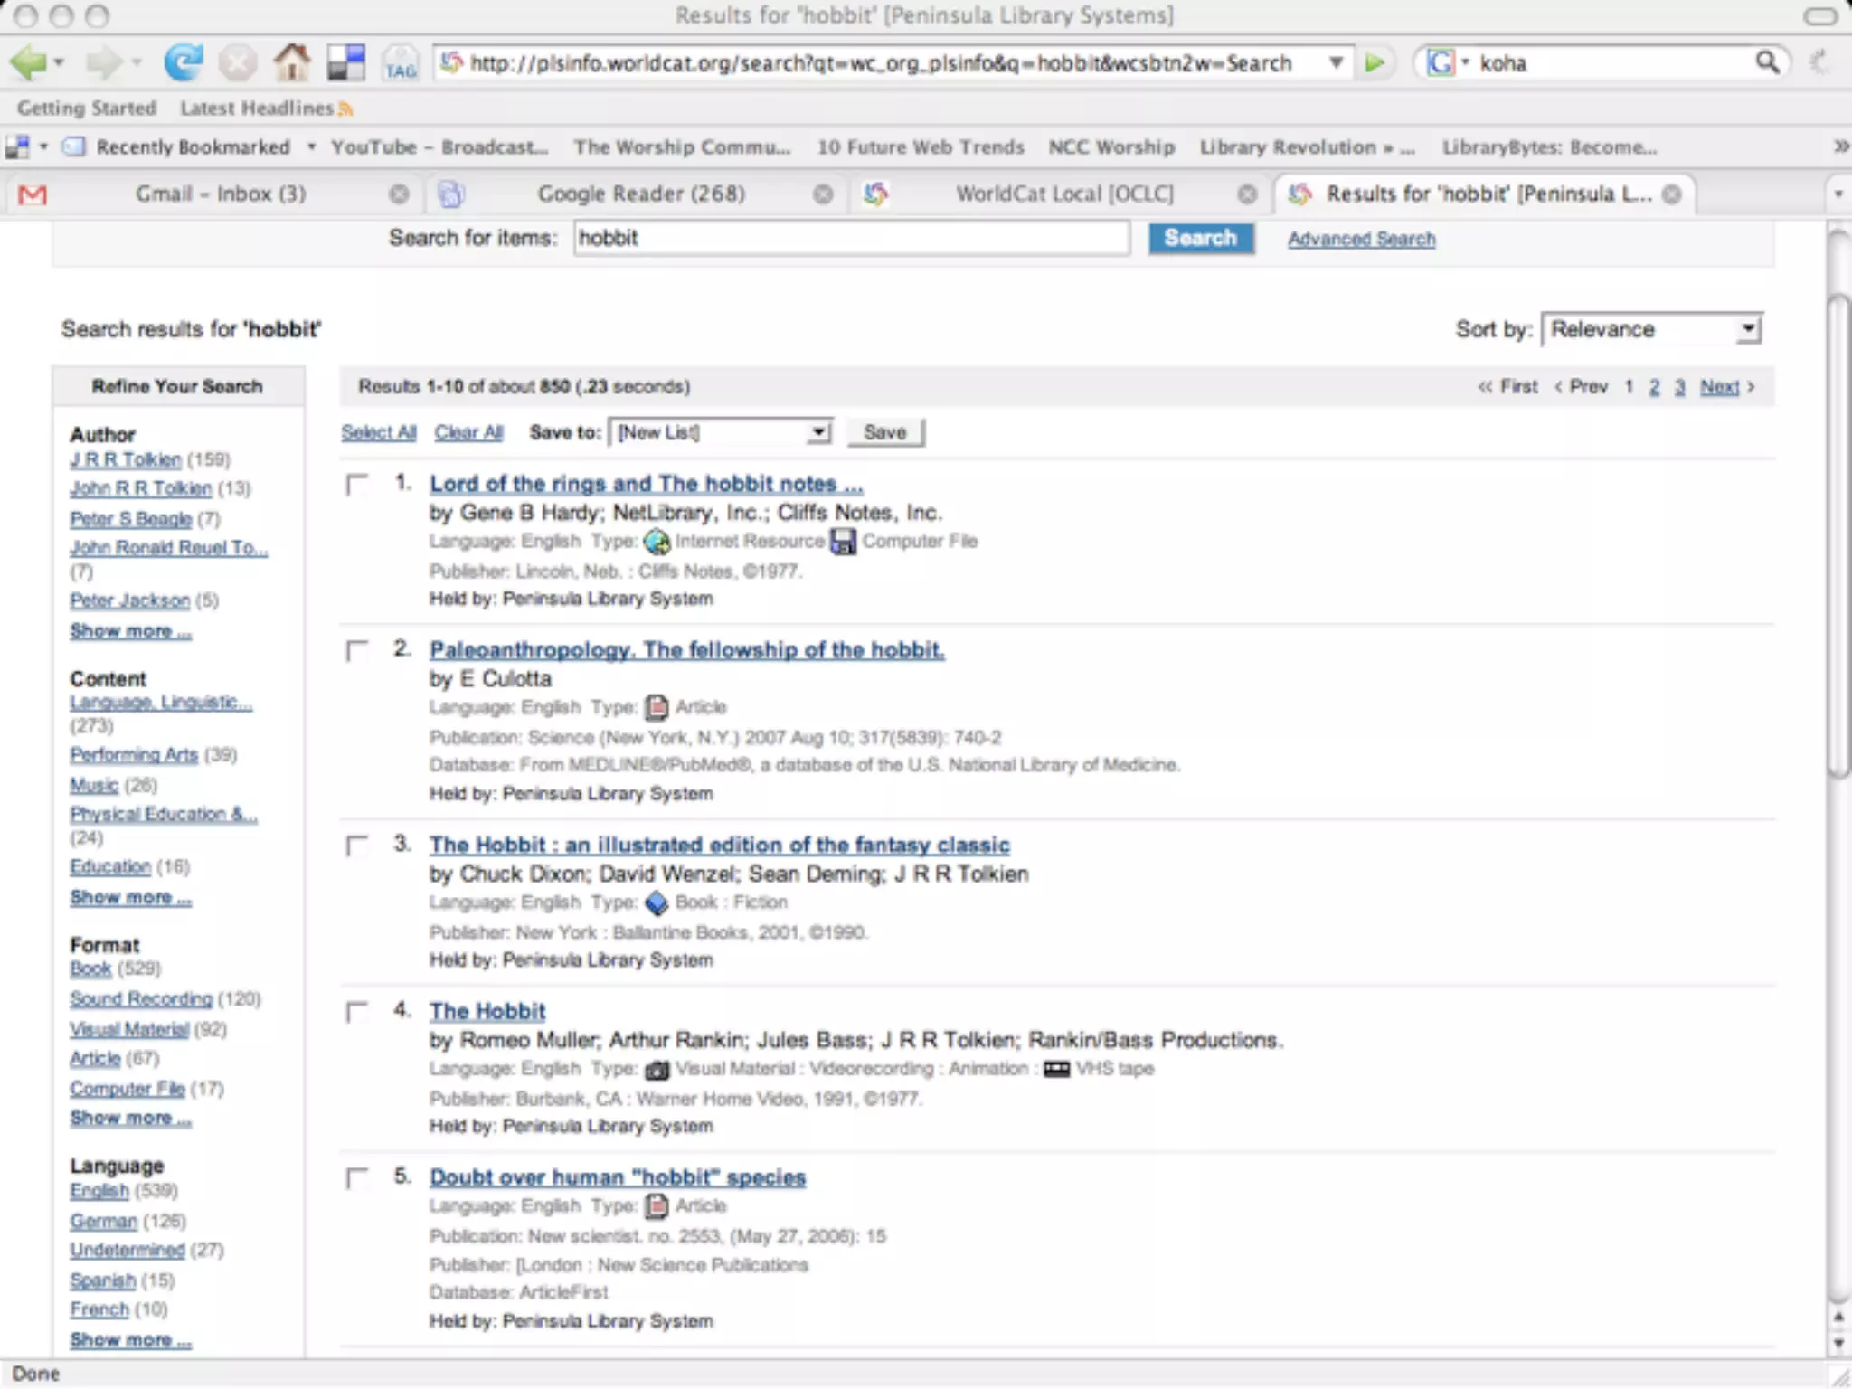1852x1389 pixels.
Task: Tick the checkbox next to The Hobbit result 4
Action: point(358,1012)
